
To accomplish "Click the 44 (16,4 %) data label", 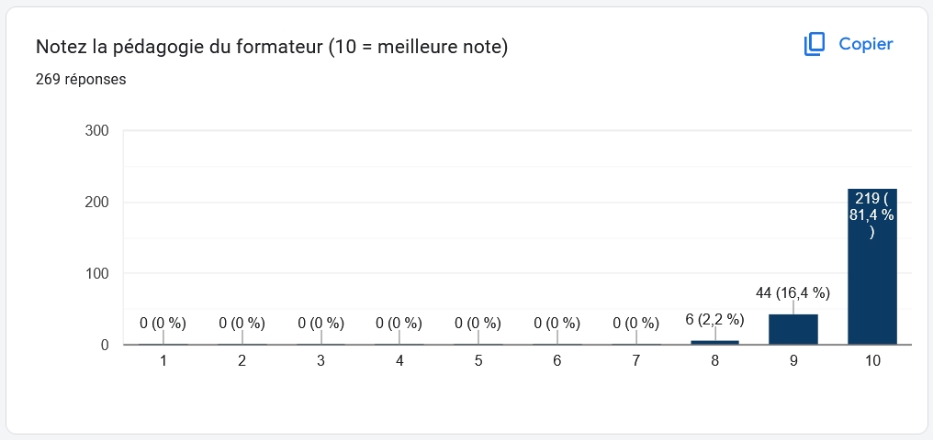I will [x=793, y=293].
